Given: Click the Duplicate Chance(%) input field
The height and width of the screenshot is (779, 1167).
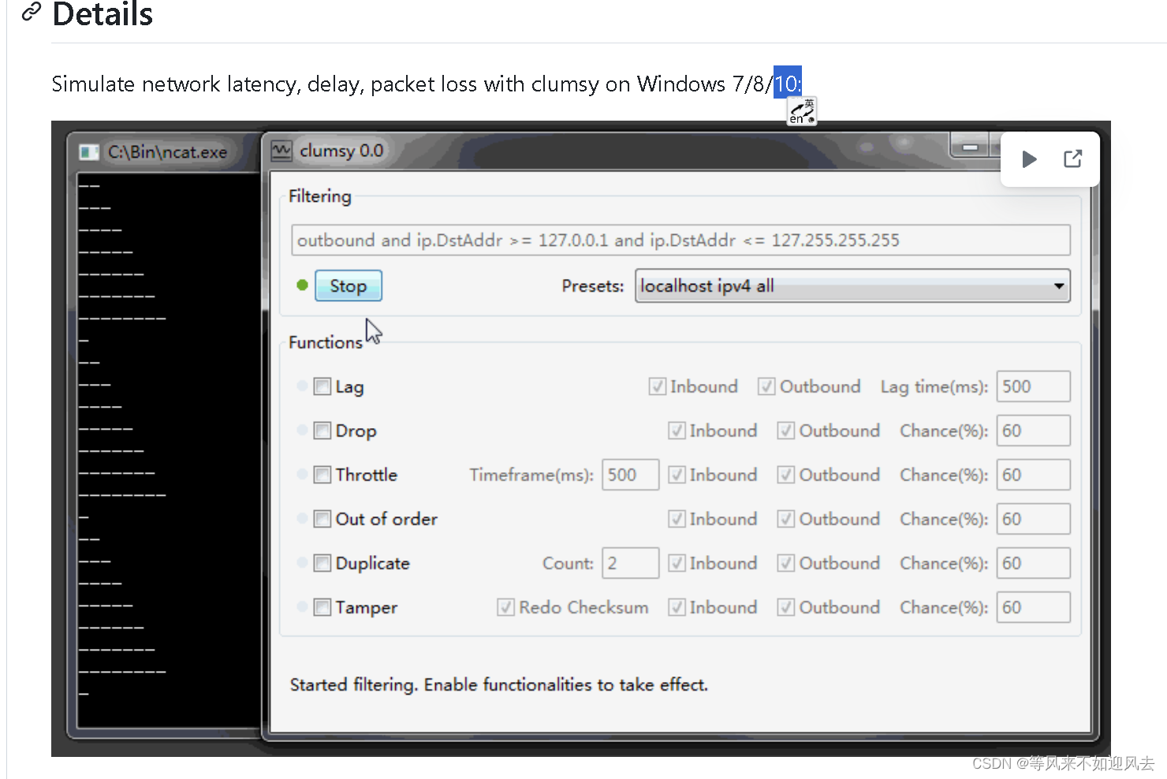Looking at the screenshot, I should coord(1033,563).
